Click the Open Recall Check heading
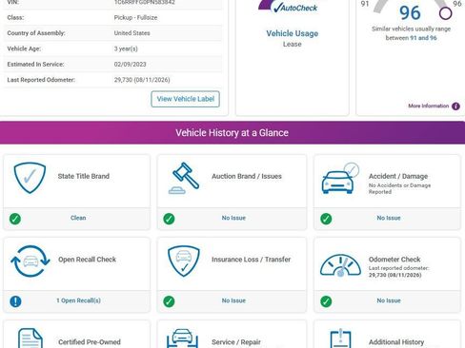The width and height of the screenshot is (465, 348). (x=87, y=260)
